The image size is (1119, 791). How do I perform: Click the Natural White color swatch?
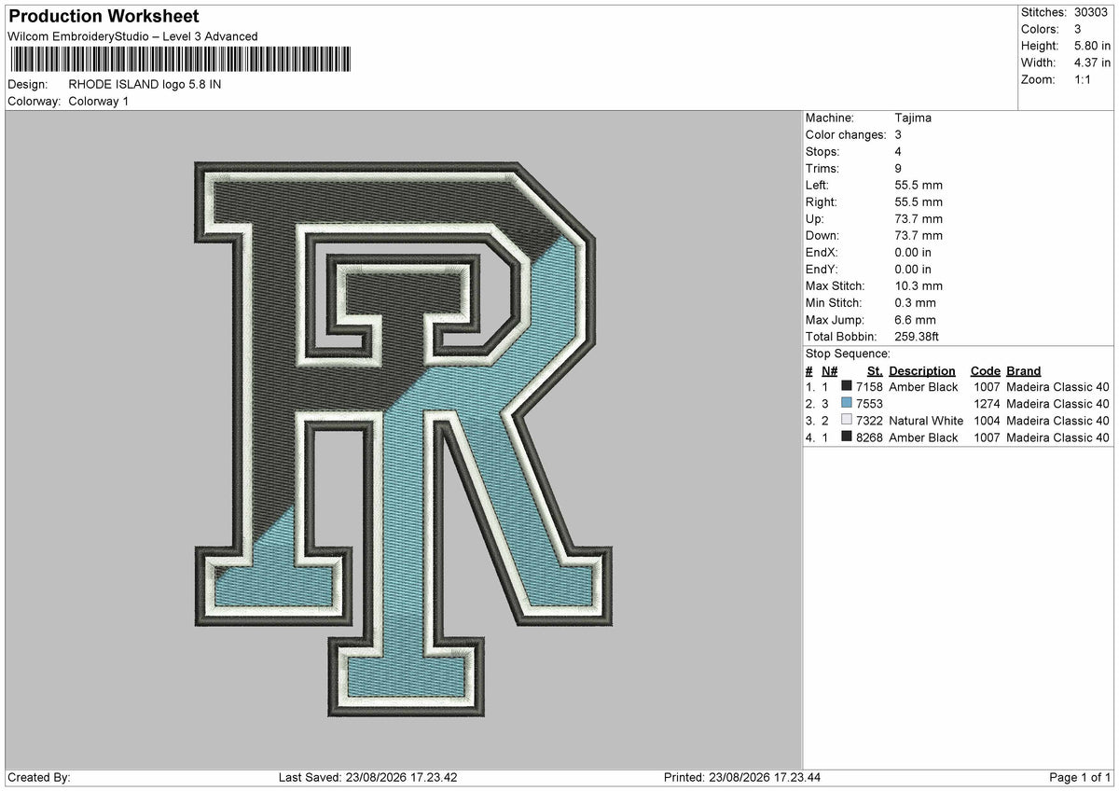[x=847, y=420]
